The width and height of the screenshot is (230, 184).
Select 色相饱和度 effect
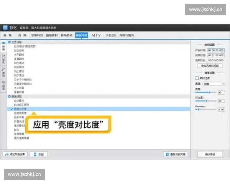click(20, 113)
